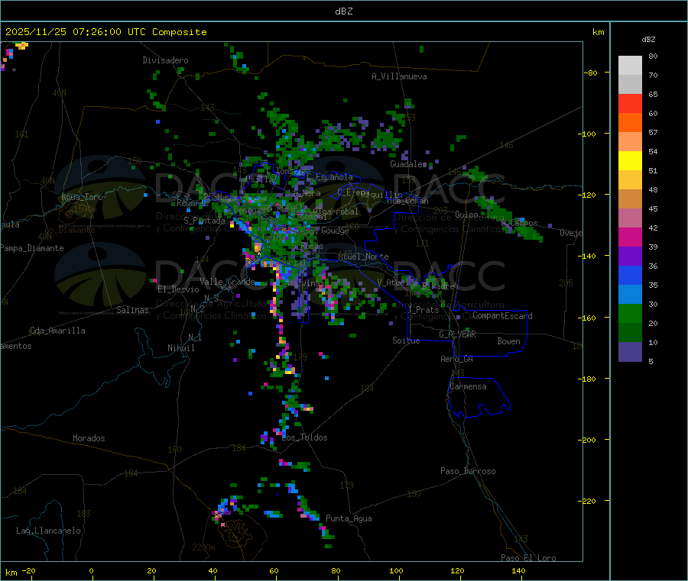Click the 'dBZ' label above the legend
Viewport: 688px width, 581px height.
[x=648, y=40]
